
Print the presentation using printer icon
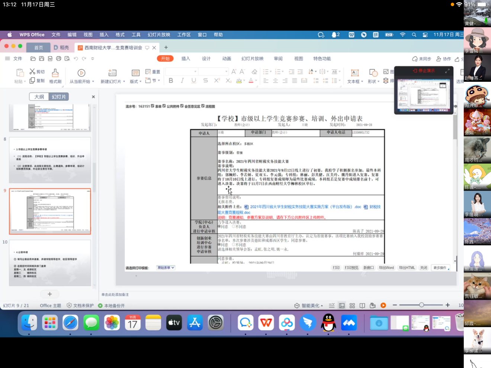click(x=58, y=59)
